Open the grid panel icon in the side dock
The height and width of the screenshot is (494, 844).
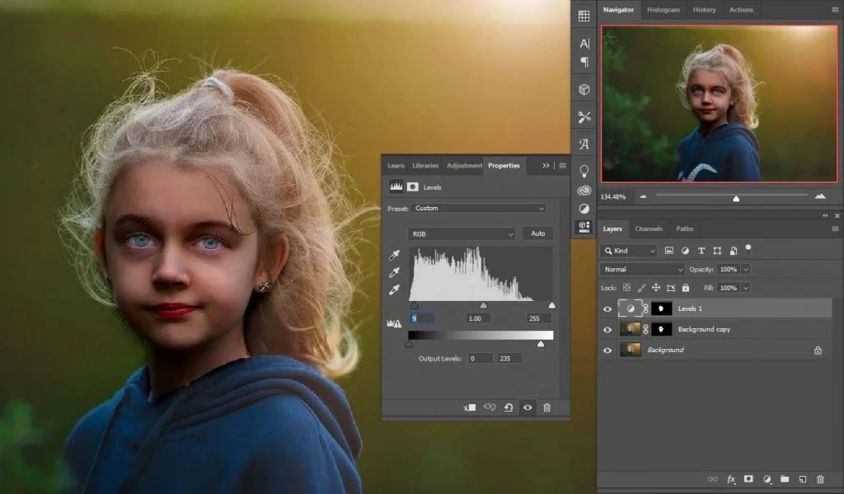[x=584, y=16]
